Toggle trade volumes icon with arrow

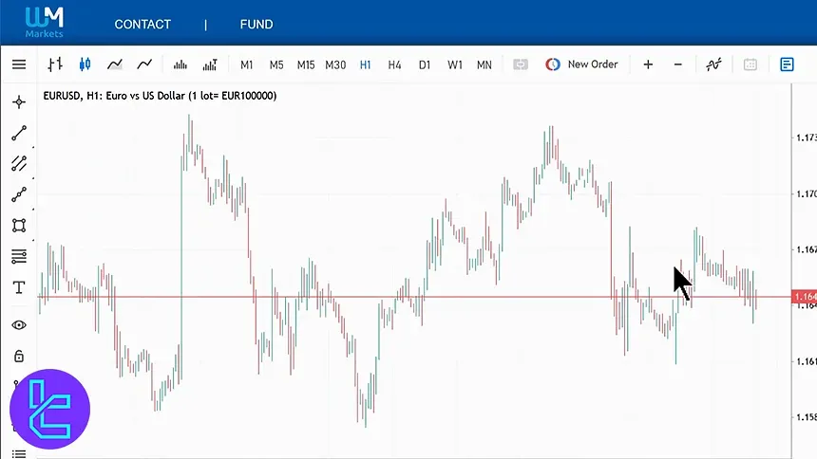pyautogui.click(x=210, y=64)
